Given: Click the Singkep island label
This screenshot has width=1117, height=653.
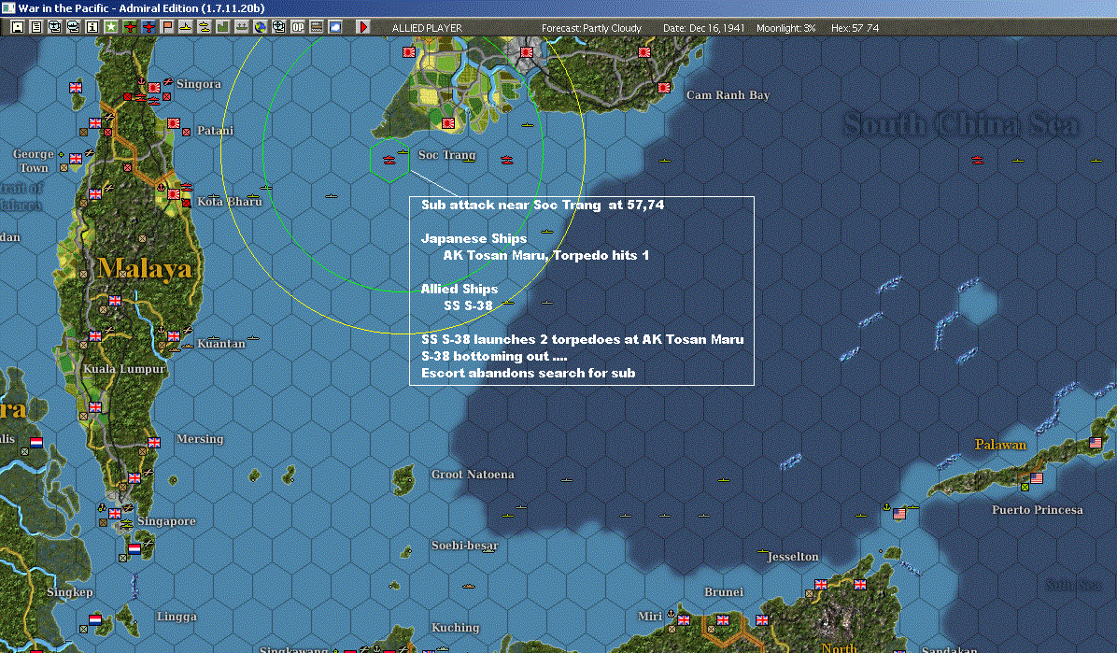Looking at the screenshot, I should click(x=70, y=591).
